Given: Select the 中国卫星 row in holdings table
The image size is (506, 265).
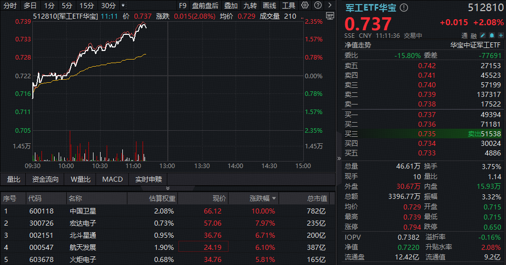Looking at the screenshot, I should tap(82, 211).
